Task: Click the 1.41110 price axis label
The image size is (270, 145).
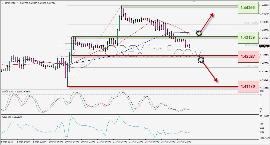Action: (264, 88)
